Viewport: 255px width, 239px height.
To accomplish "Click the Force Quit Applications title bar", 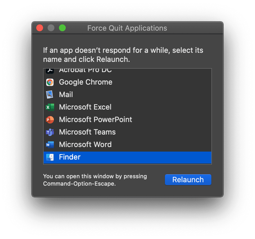I will click(x=127, y=28).
